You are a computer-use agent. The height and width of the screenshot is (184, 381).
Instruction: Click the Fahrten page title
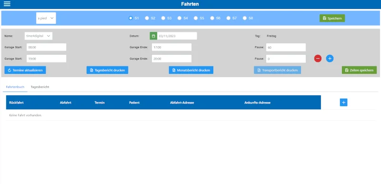[190, 4]
